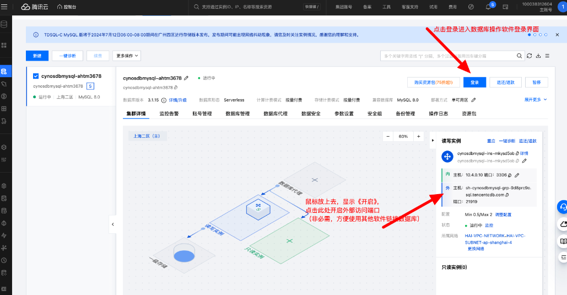Copy the external host address

[507, 195]
